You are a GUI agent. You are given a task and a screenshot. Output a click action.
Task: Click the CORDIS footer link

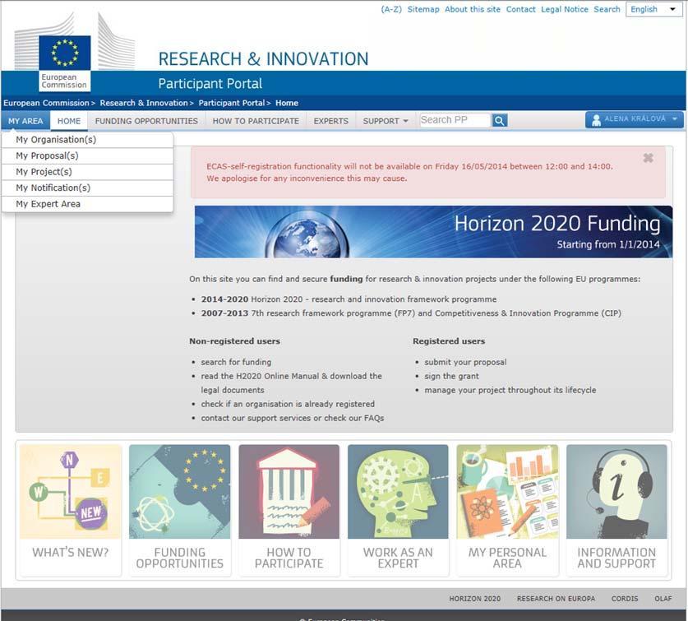625,599
